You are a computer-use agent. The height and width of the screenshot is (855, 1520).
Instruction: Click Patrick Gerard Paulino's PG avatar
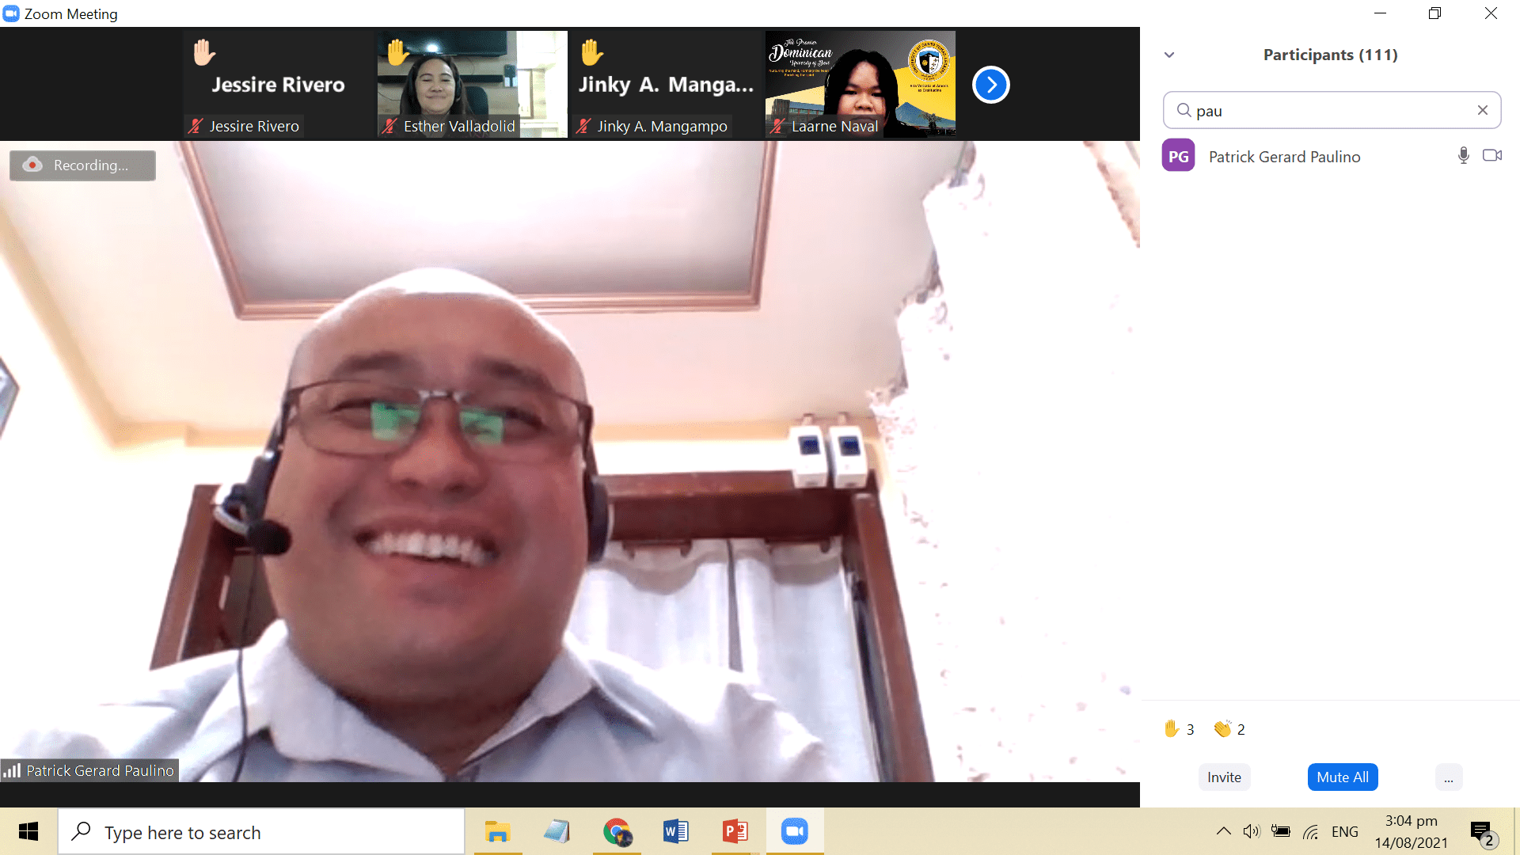pyautogui.click(x=1178, y=156)
